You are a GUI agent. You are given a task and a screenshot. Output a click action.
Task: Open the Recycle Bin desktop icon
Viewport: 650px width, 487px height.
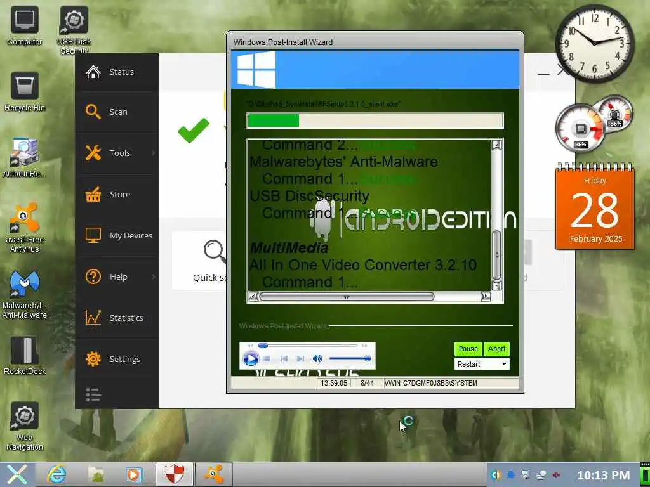click(x=25, y=92)
